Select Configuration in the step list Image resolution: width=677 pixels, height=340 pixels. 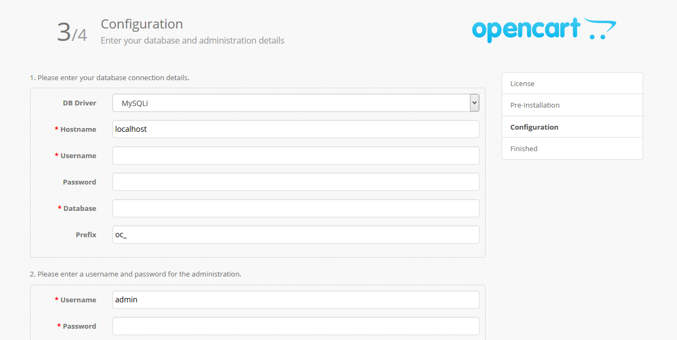pyautogui.click(x=572, y=127)
